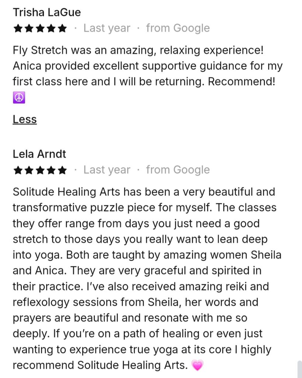Click the Fly Stretch review text
Screen dimensions: 302x378
point(147,66)
